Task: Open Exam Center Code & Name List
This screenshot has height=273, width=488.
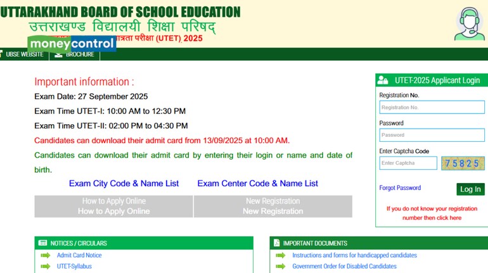Action: [x=258, y=184]
